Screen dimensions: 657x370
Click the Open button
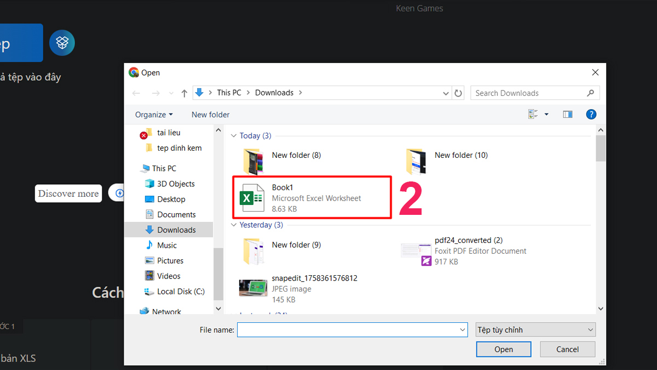pos(503,349)
